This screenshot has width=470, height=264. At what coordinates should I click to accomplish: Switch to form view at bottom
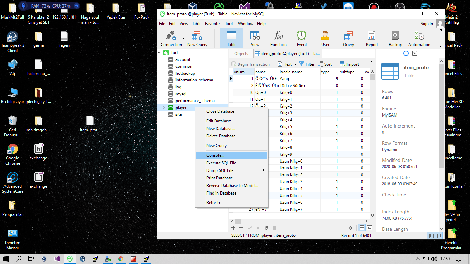(370, 228)
